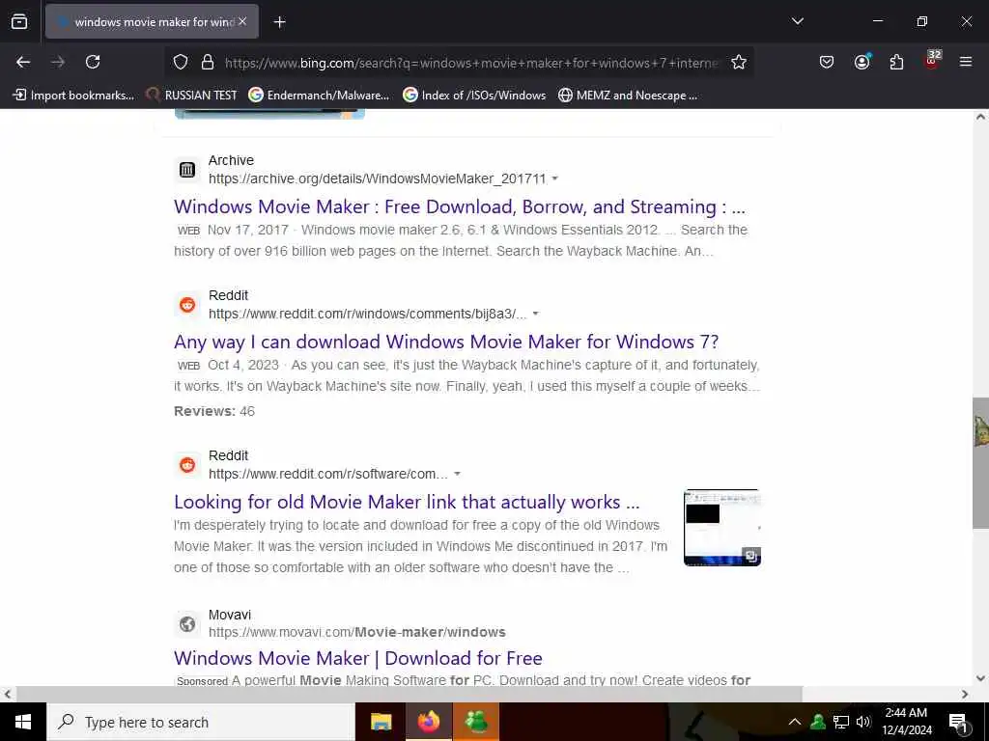This screenshot has width=989, height=741.
Task: Go back to the previous page
Action: [23, 62]
